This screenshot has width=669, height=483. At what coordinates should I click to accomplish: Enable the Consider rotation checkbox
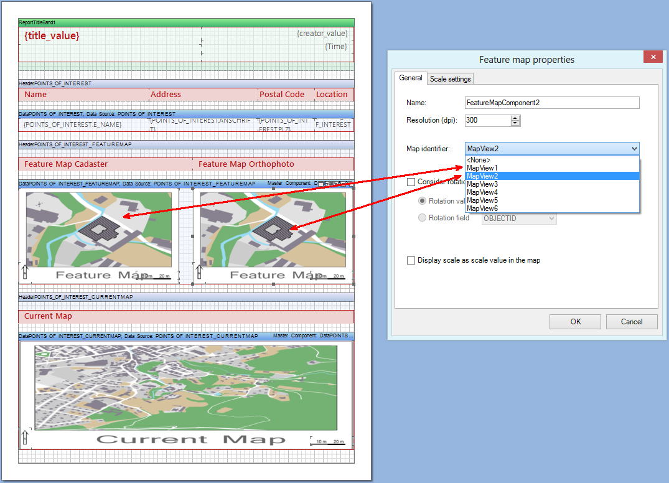pos(410,182)
